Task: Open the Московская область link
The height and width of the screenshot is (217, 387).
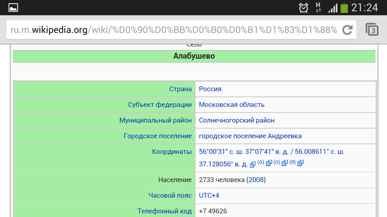Action: 232,104
